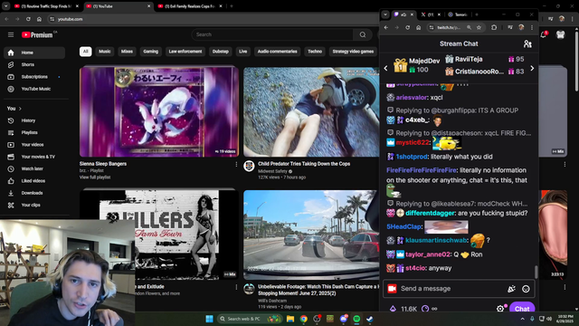The height and width of the screenshot is (326, 579).
Task: Open the celebration cheer icon in chat box
Action: [x=511, y=289]
